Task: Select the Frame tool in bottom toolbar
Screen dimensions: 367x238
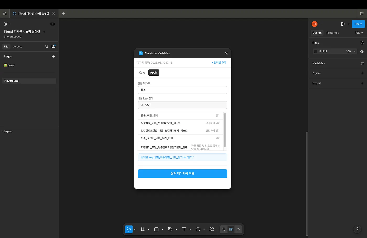Action: pos(143,229)
